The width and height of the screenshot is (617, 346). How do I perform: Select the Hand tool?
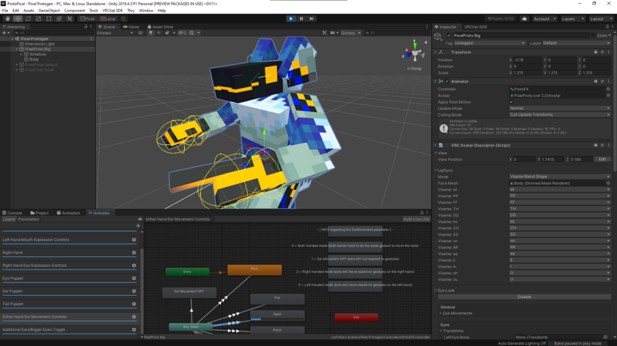pyautogui.click(x=7, y=18)
